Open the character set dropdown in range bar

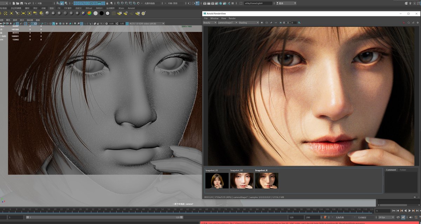click(341, 217)
